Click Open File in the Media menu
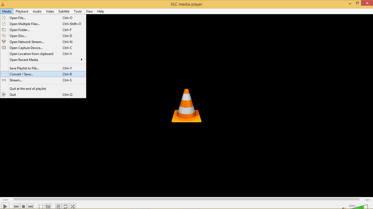Viewport: 373px width, 209px height. pyautogui.click(x=17, y=18)
